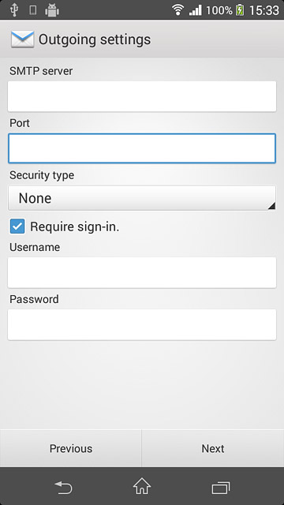Image resolution: width=284 pixels, height=505 pixels.
Task: Continue with the Next button
Action: click(213, 448)
